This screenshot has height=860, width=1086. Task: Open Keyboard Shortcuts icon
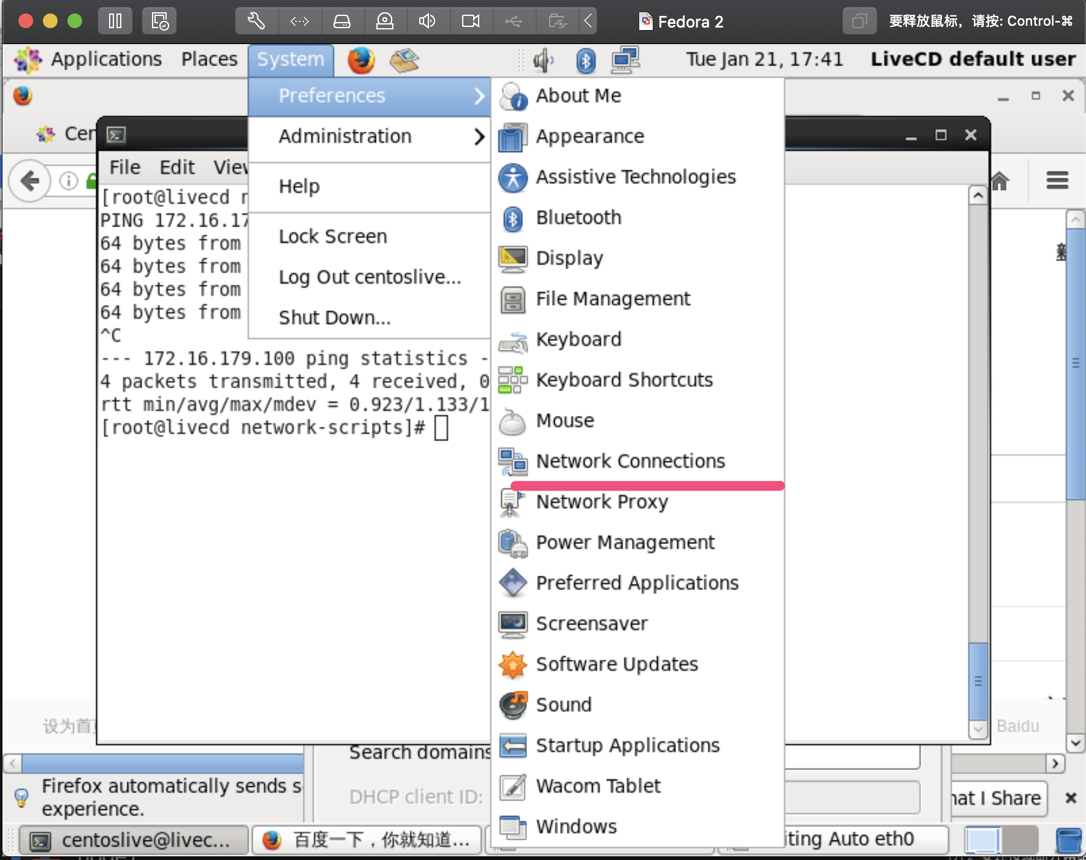click(x=513, y=380)
